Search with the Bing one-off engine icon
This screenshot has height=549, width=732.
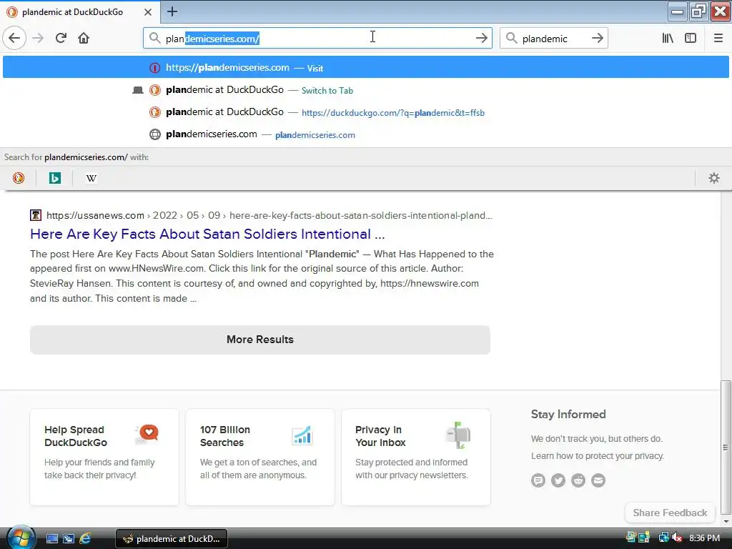pyautogui.click(x=54, y=178)
